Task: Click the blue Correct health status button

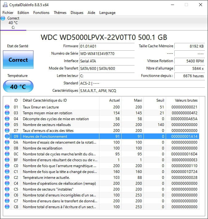Action: [x=18, y=60]
